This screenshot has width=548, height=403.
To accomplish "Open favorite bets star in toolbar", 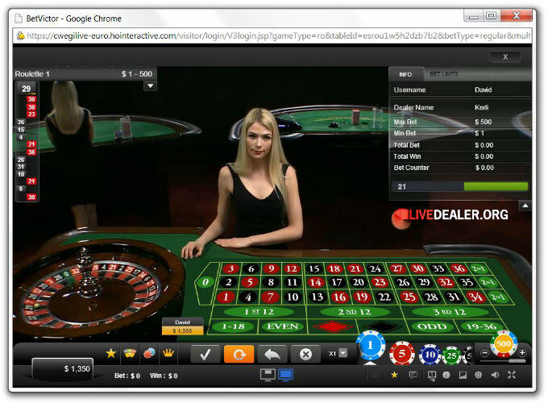I will click(111, 353).
